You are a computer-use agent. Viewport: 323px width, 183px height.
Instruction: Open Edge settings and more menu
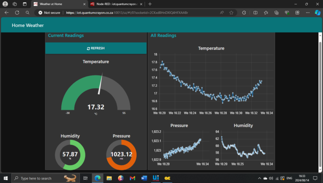click(307, 13)
